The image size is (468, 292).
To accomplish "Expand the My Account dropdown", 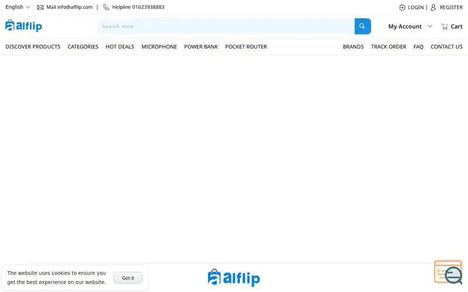I will click(x=410, y=26).
